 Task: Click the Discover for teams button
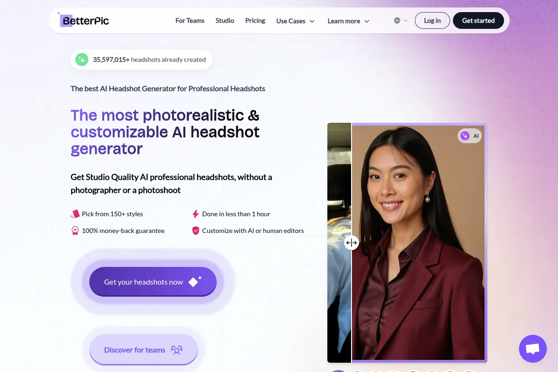[144, 350]
